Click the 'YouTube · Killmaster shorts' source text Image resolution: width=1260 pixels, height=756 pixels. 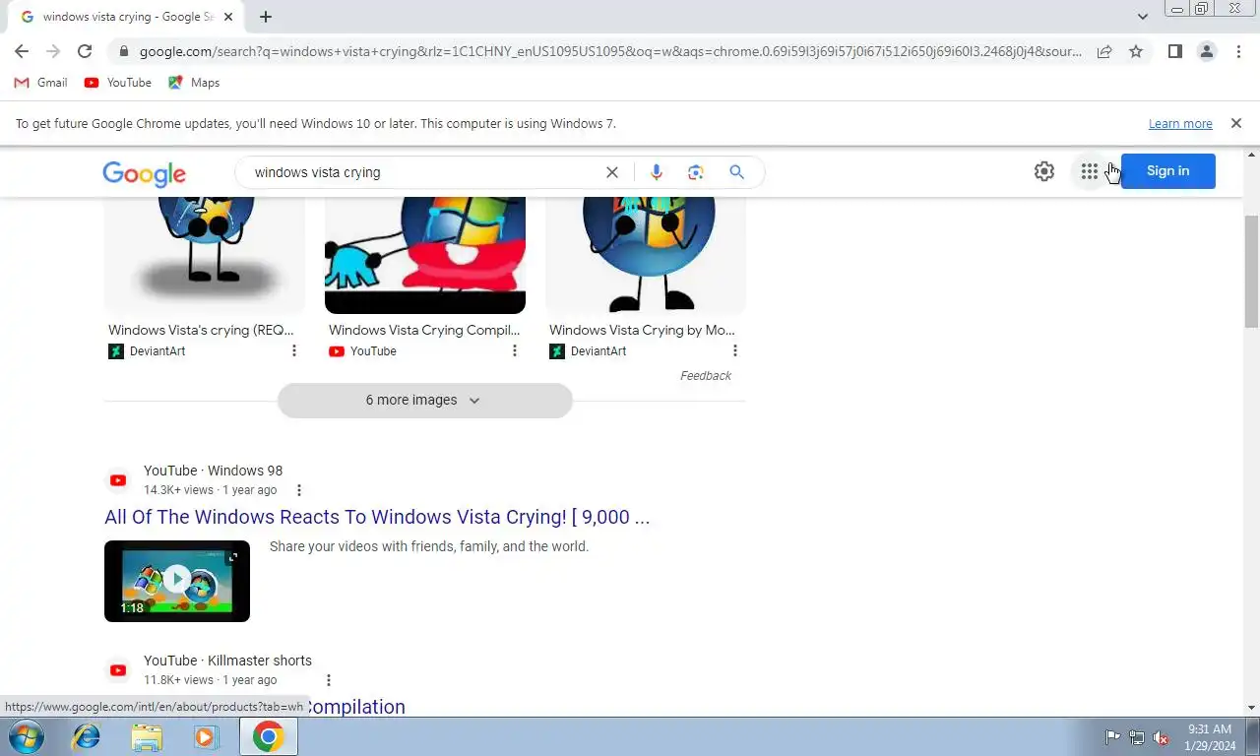tap(227, 661)
